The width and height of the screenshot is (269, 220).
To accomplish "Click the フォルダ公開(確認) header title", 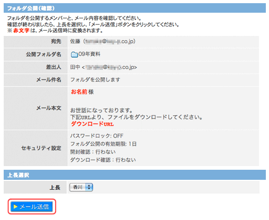I will click(x=31, y=8).
